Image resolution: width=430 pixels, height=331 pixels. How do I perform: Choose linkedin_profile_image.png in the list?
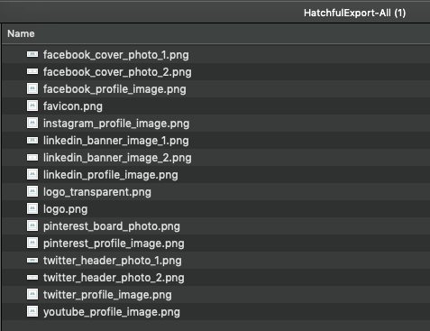[x=111, y=175]
